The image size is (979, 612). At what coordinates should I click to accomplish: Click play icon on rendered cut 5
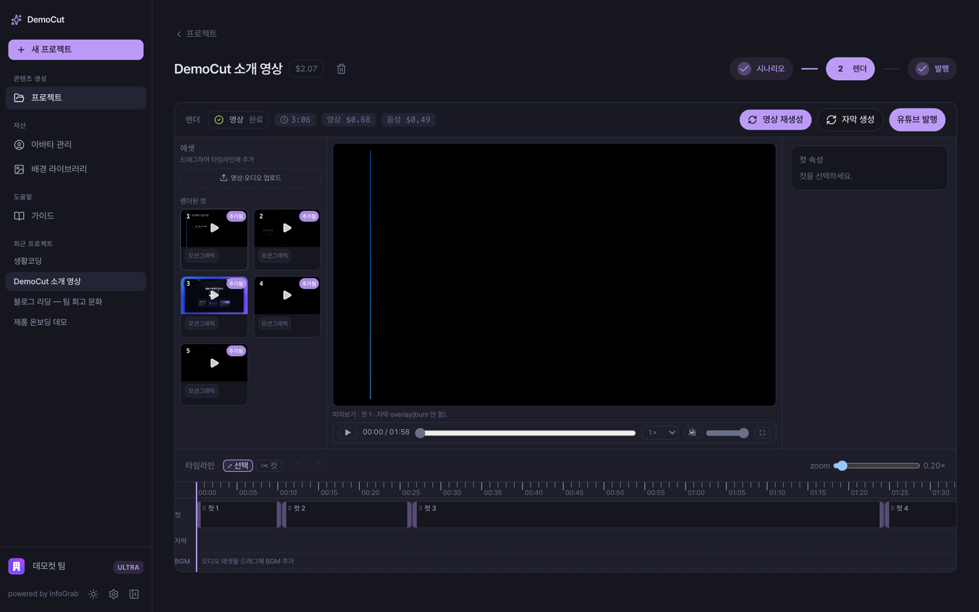pyautogui.click(x=214, y=364)
